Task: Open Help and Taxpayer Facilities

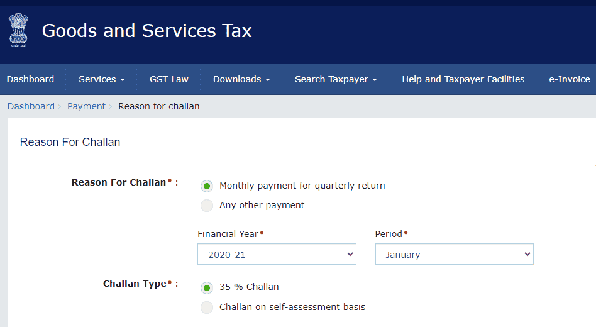Action: (463, 79)
